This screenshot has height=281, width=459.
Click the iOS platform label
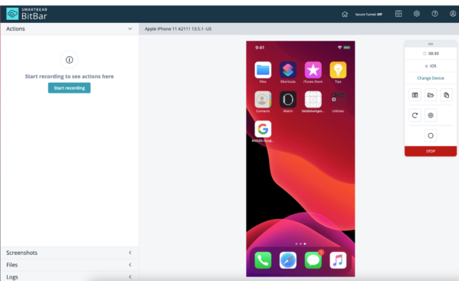point(431,66)
